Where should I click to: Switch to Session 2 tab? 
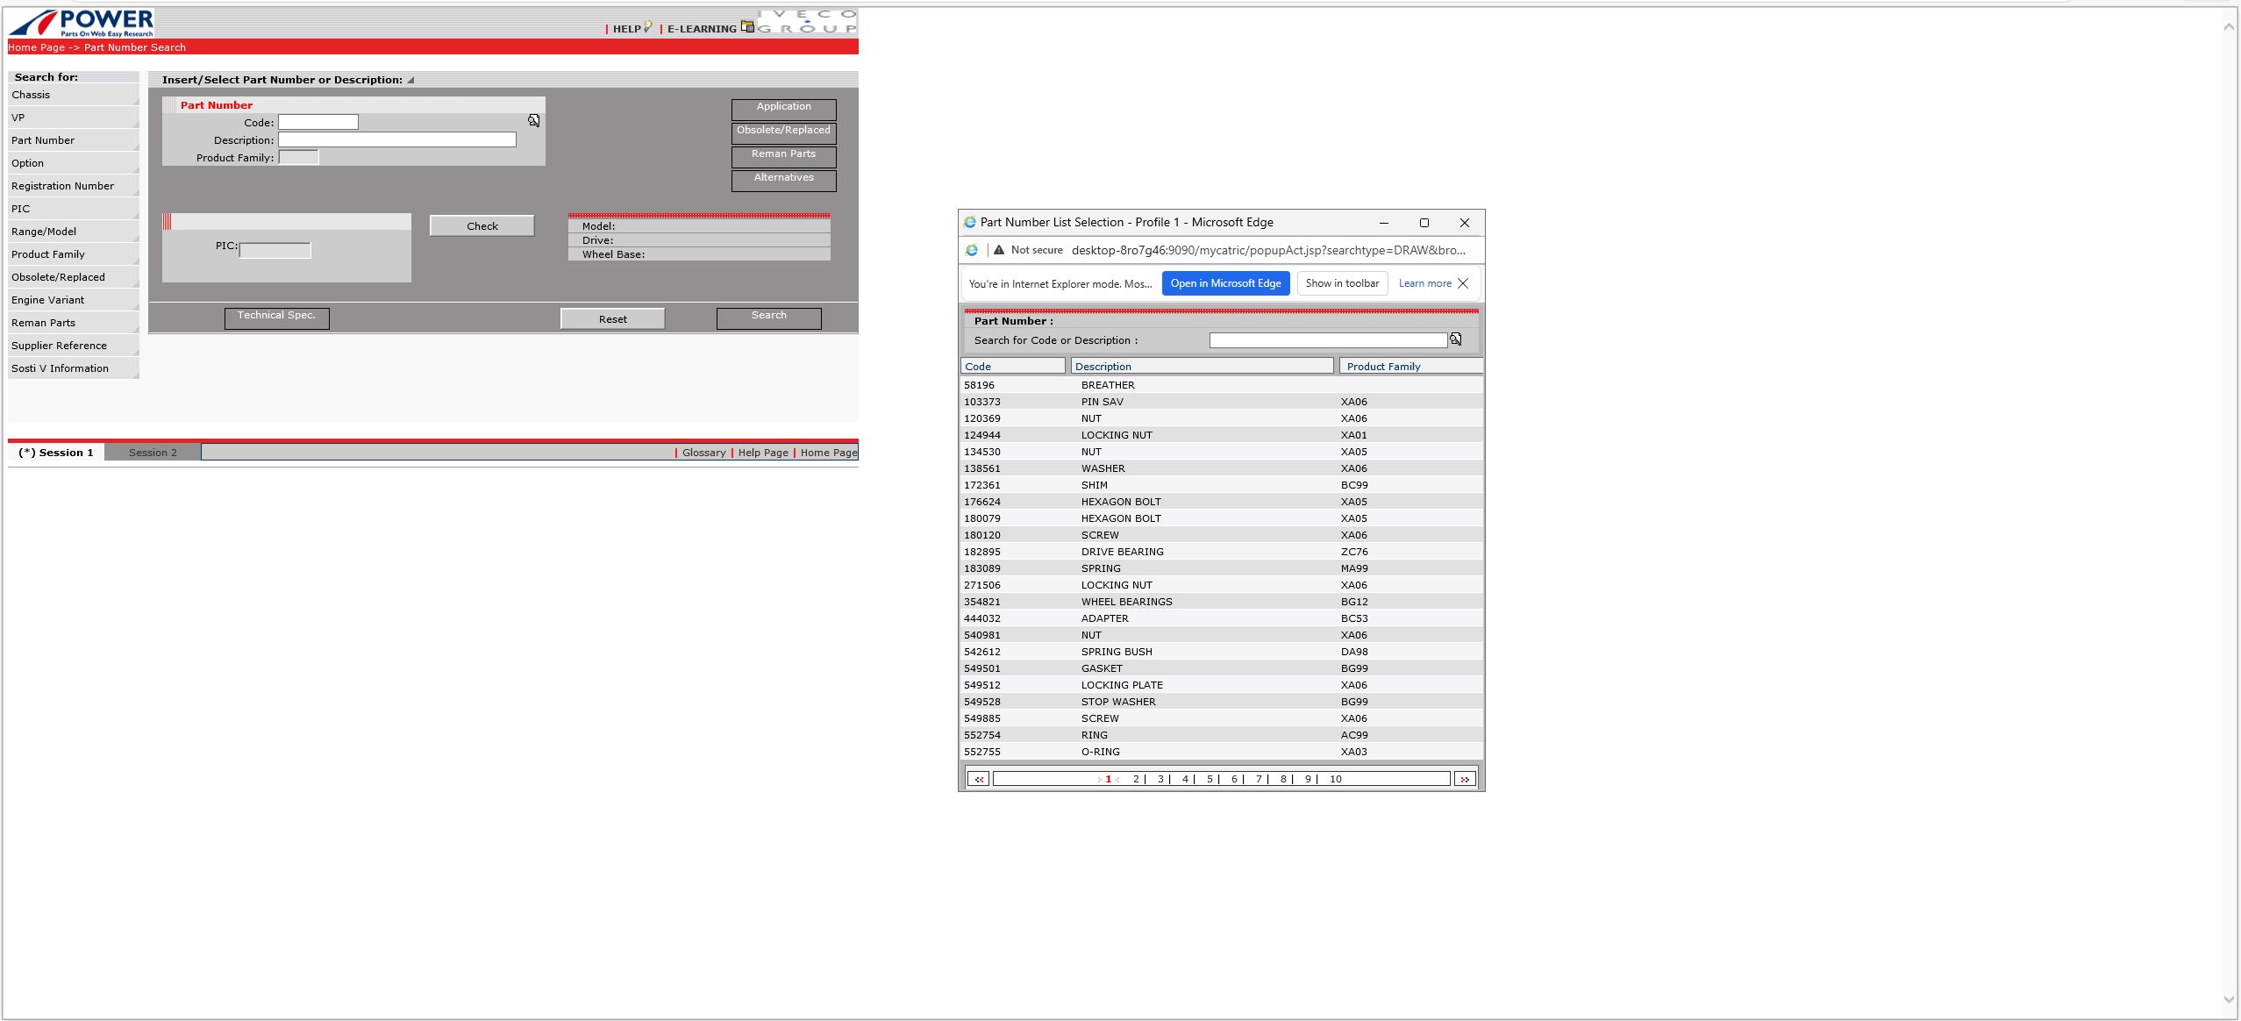153,453
